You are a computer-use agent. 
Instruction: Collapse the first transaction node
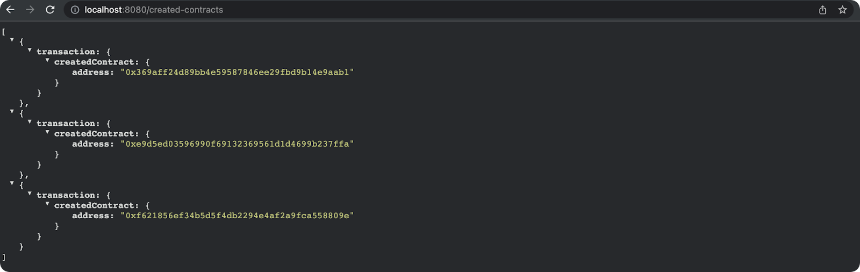coord(30,50)
